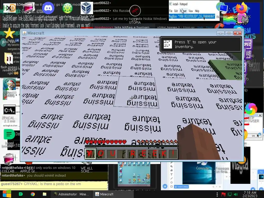
Task: Maximize the Minecraft window
Action: (229, 33)
